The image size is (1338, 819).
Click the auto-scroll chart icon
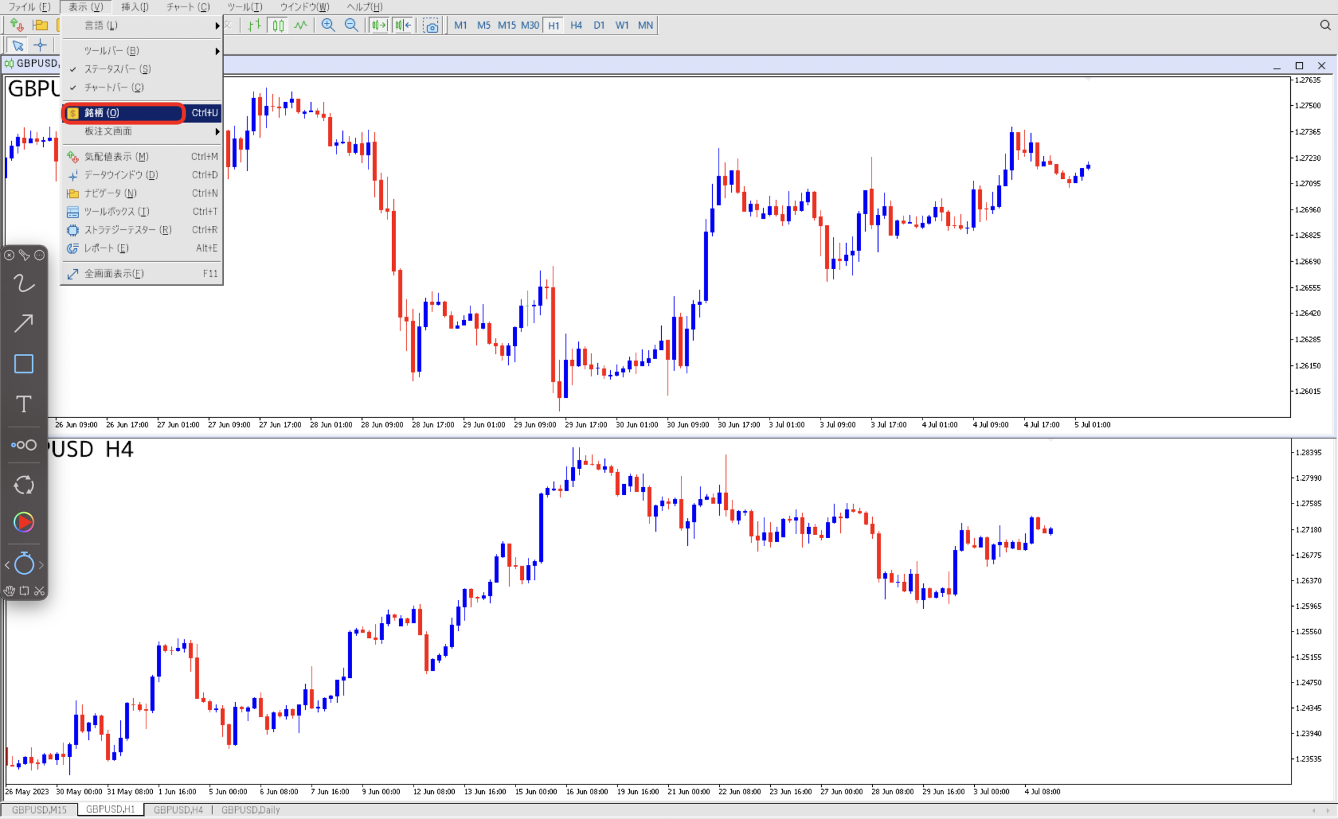[380, 25]
